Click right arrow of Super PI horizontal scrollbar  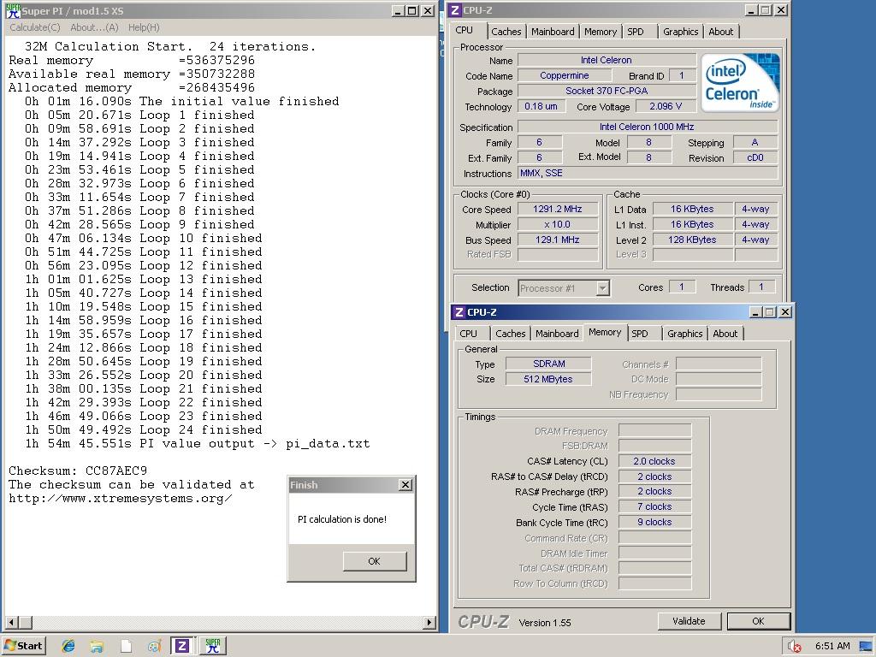pos(429,622)
